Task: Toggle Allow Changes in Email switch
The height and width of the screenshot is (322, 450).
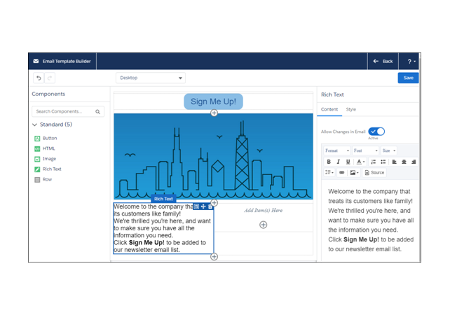Action: click(x=376, y=131)
